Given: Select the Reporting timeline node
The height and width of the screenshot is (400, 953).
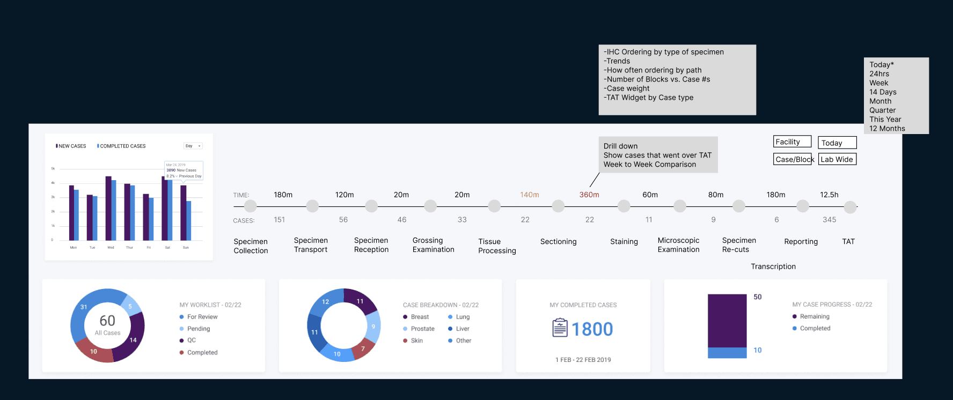Looking at the screenshot, I should [x=803, y=206].
